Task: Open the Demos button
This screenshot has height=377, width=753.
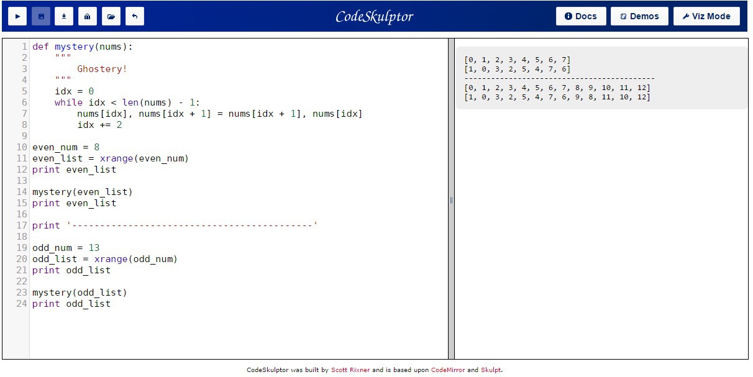Action: 639,16
